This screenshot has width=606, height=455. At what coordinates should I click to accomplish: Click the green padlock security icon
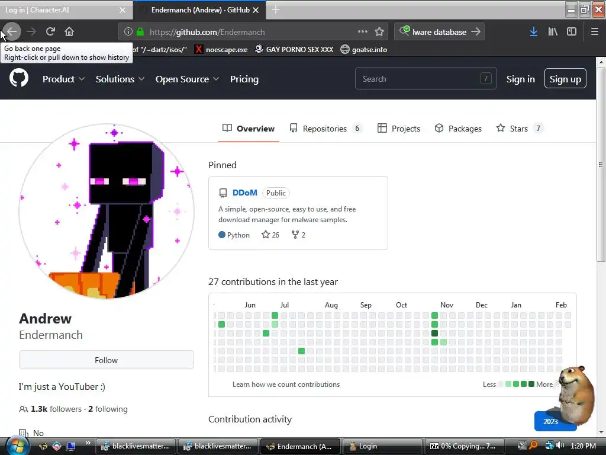[x=140, y=32]
